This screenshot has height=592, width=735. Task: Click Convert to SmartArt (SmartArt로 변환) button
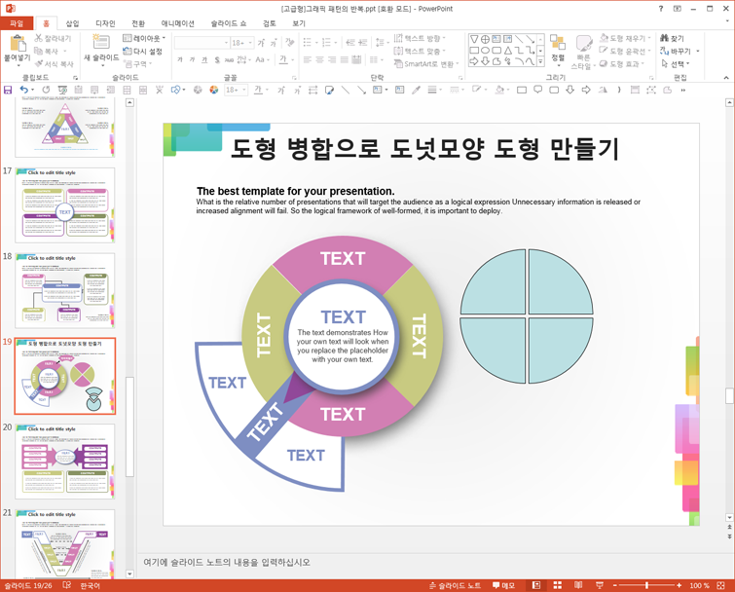click(427, 63)
